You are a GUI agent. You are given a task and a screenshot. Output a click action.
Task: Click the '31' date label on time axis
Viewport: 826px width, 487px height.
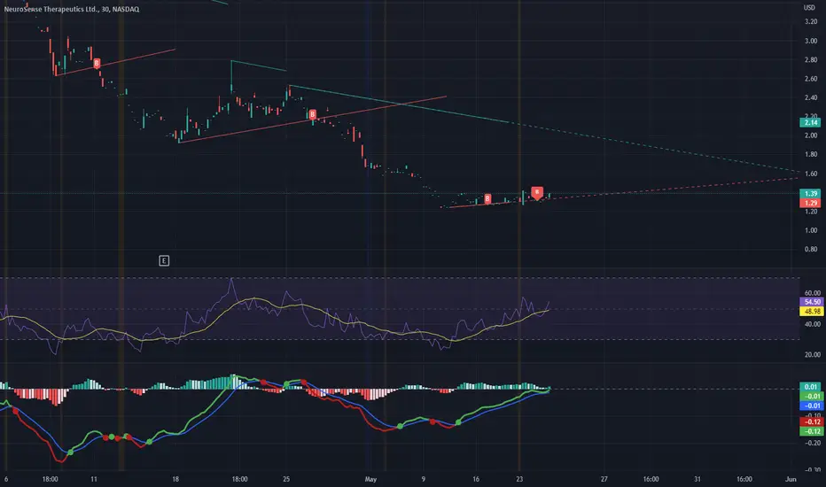tap(697, 479)
